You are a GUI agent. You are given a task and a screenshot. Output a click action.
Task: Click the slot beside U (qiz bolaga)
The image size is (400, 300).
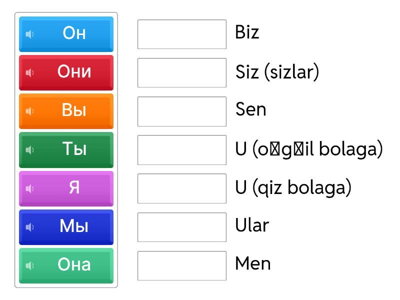pos(182,188)
